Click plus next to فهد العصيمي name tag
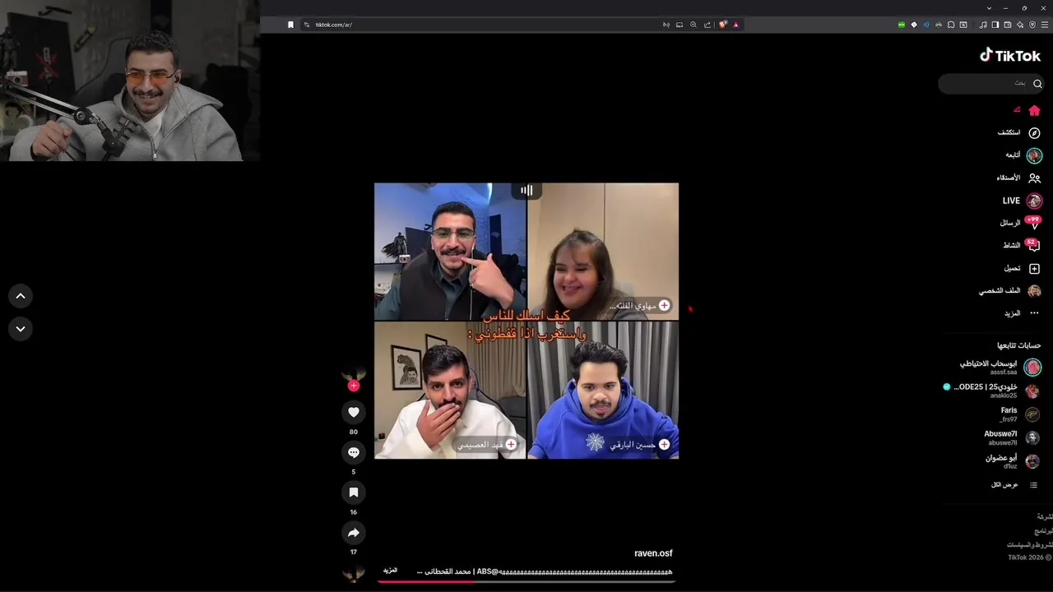Image resolution: width=1053 pixels, height=592 pixels. (x=511, y=444)
